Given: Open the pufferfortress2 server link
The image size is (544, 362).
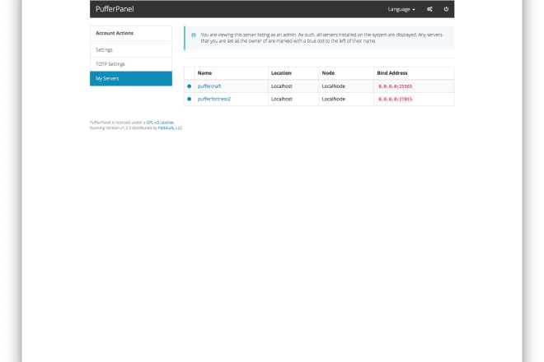Looking at the screenshot, I should click(214, 99).
